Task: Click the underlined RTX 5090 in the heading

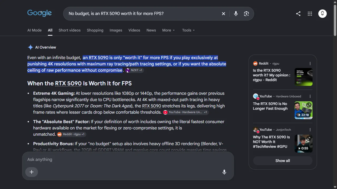Action: click(68, 83)
